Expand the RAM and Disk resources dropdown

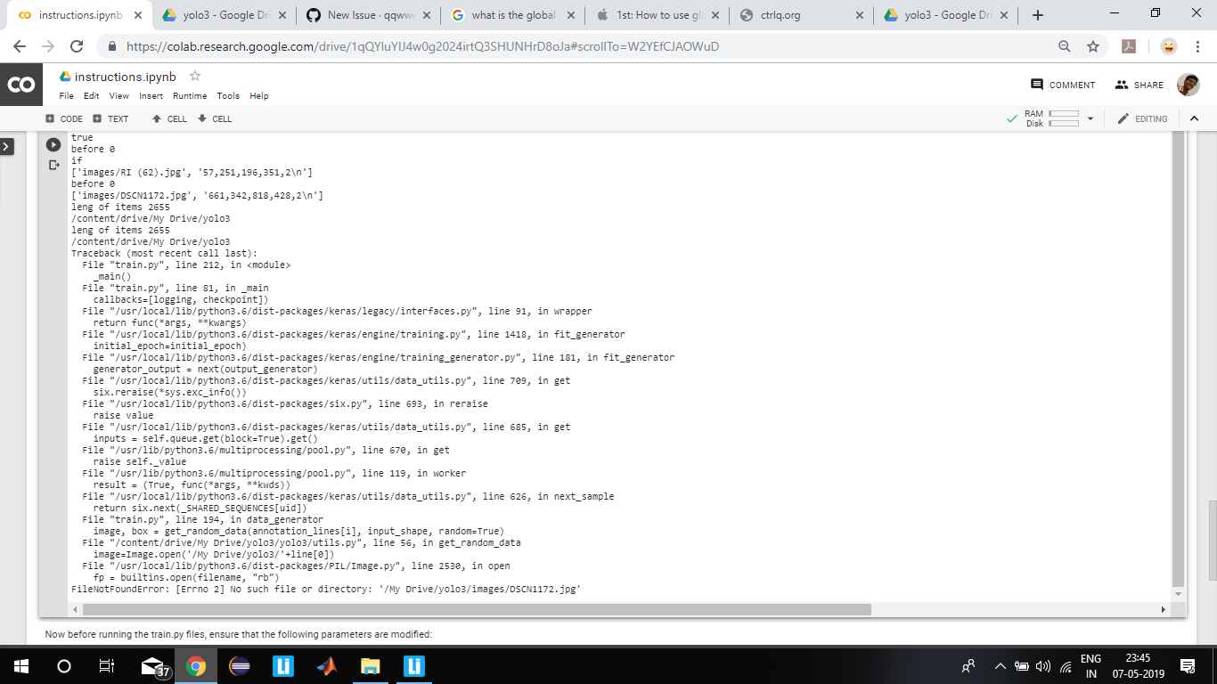[1089, 118]
